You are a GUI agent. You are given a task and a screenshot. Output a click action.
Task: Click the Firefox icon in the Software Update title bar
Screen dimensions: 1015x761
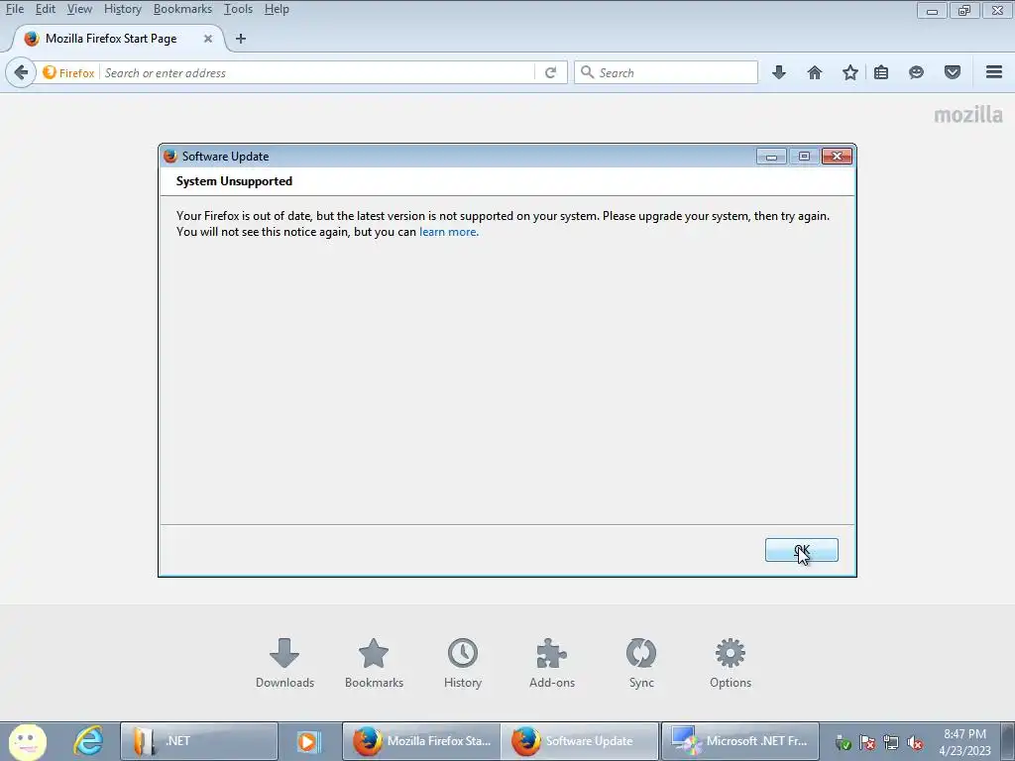point(170,156)
